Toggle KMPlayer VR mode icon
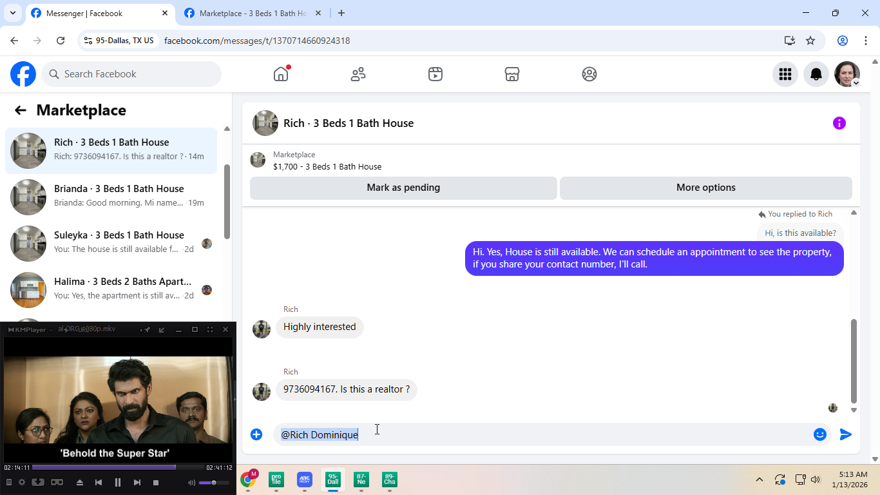The width and height of the screenshot is (880, 495). point(57,482)
